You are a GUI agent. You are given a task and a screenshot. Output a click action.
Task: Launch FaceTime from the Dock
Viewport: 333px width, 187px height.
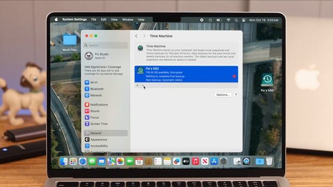click(130, 162)
